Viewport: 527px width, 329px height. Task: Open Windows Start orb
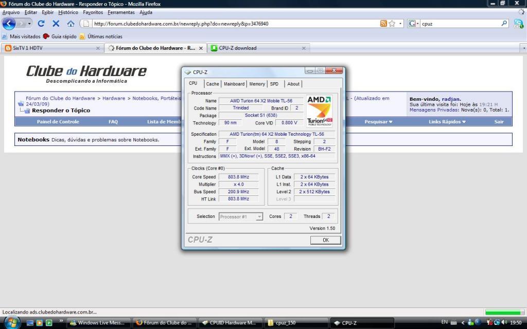pyautogui.click(x=11, y=323)
